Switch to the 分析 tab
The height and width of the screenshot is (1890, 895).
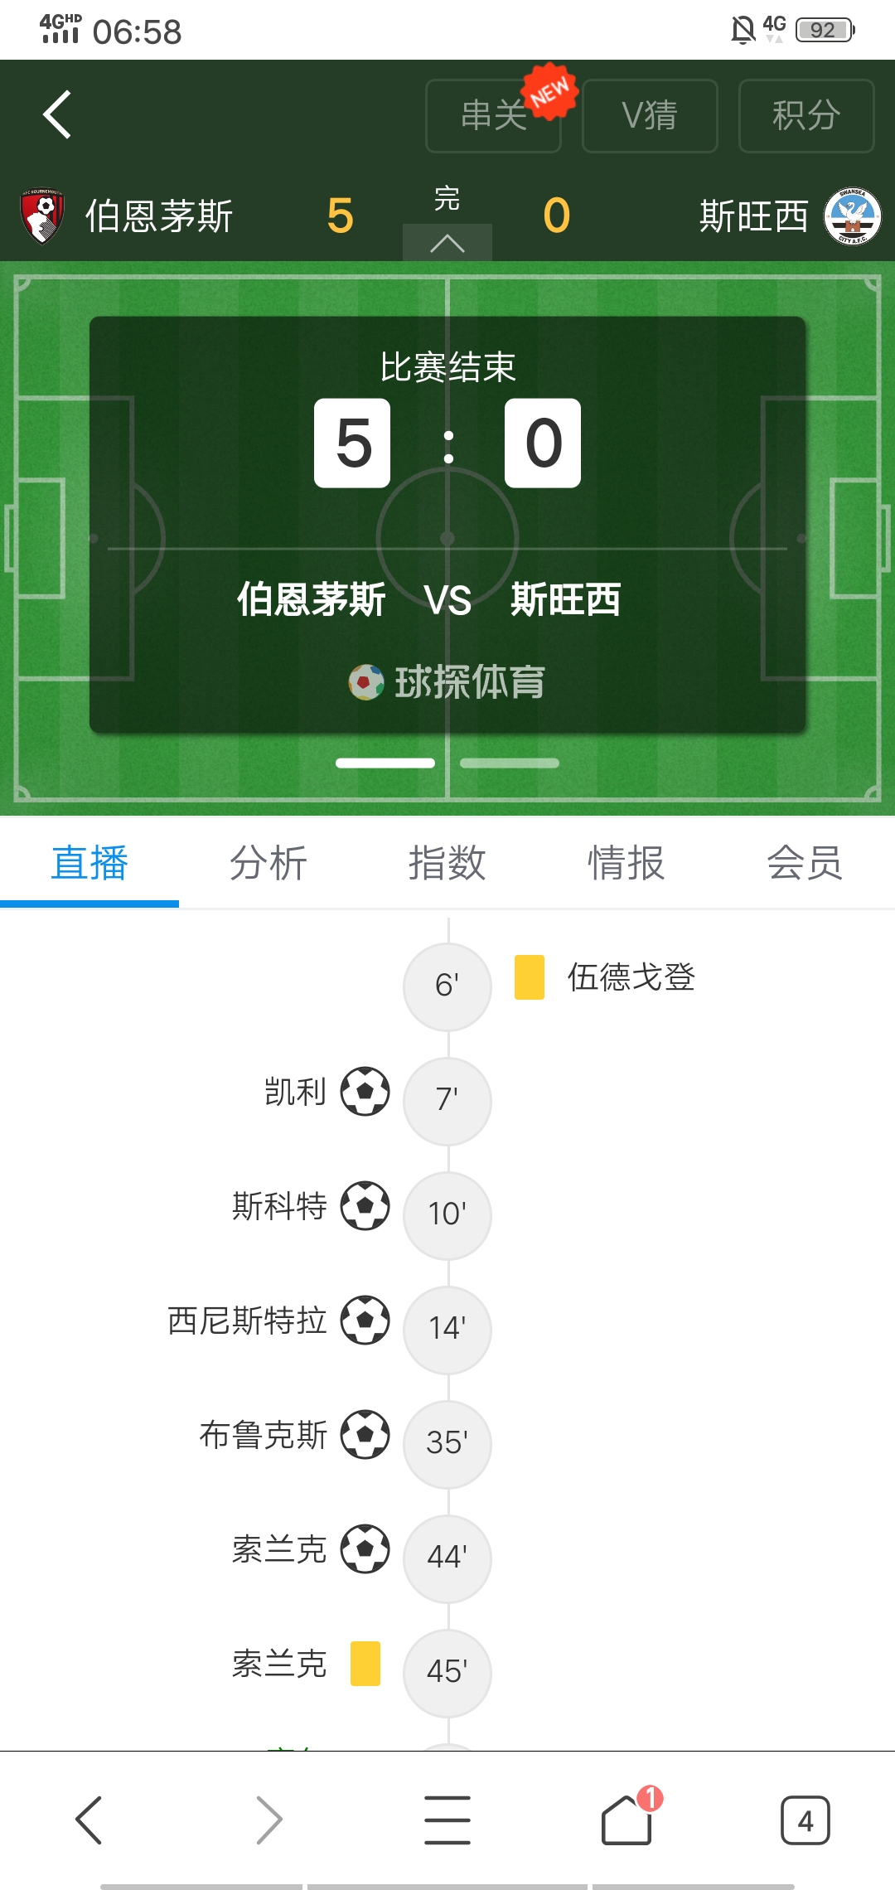(x=268, y=863)
